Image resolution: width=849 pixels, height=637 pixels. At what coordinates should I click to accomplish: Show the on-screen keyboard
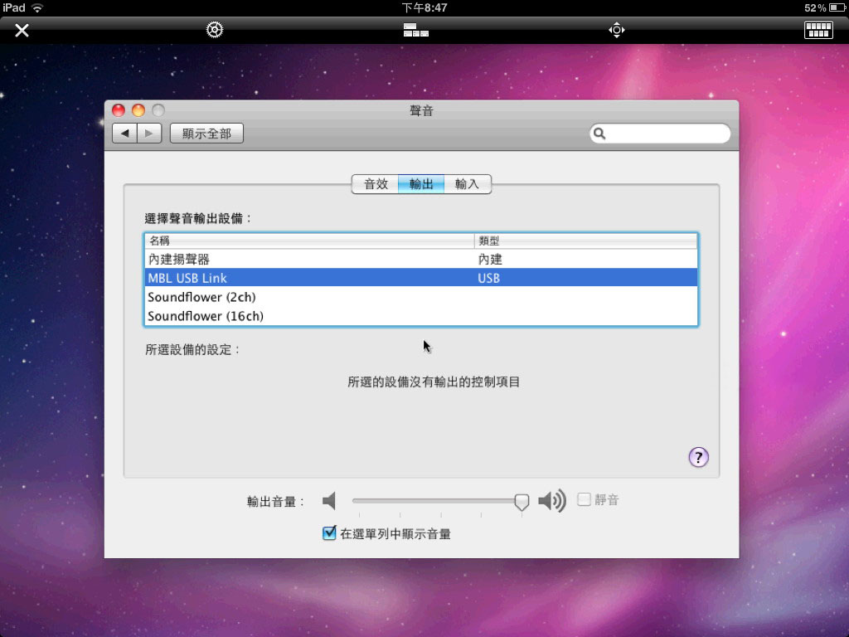817,31
